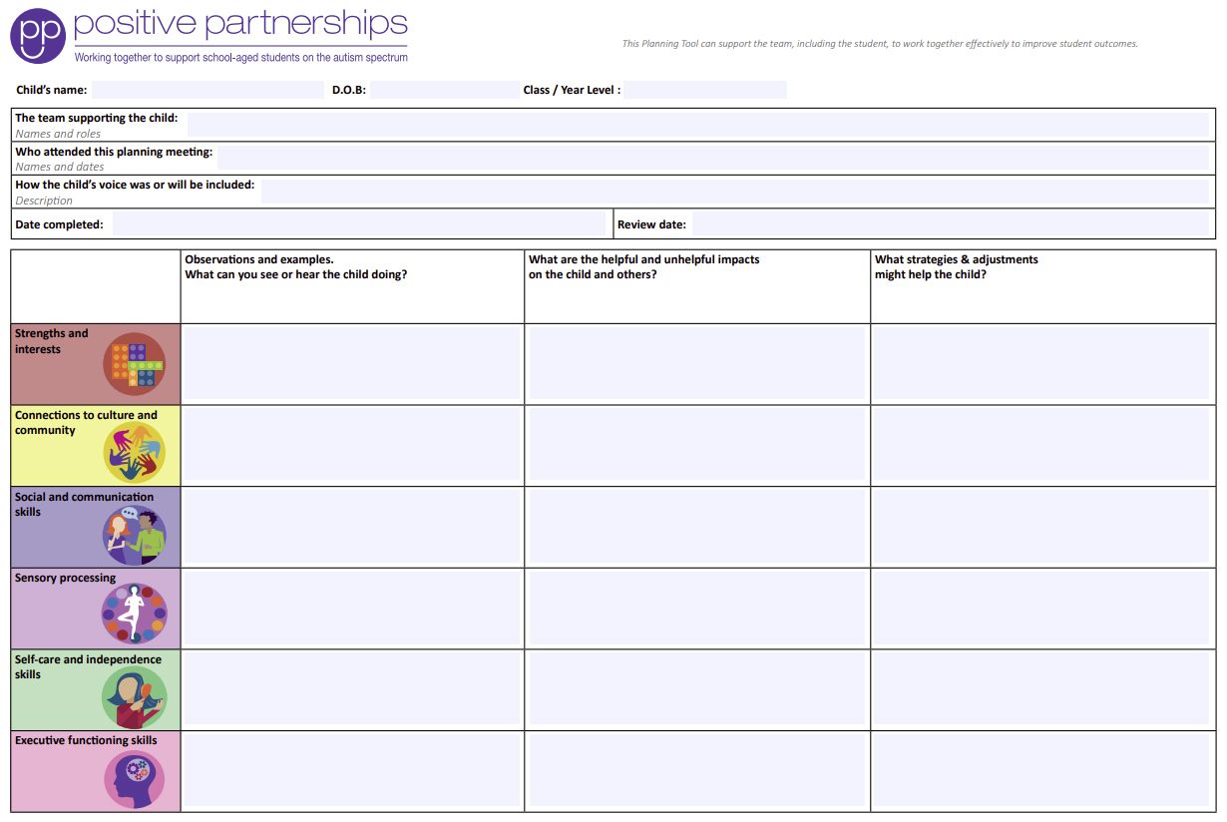The width and height of the screenshot is (1227, 822).
Task: Click Strengths and interests impacts cell
Action: coord(697,364)
